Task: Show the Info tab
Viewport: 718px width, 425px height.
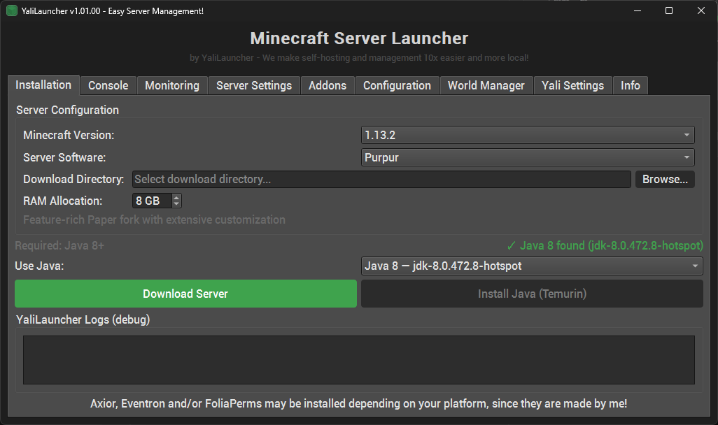Action: coord(630,85)
